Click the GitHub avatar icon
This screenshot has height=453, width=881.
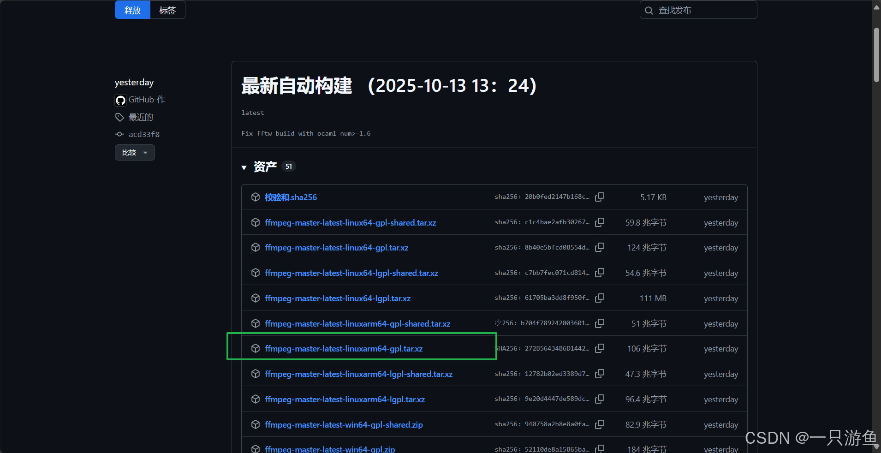(x=120, y=100)
